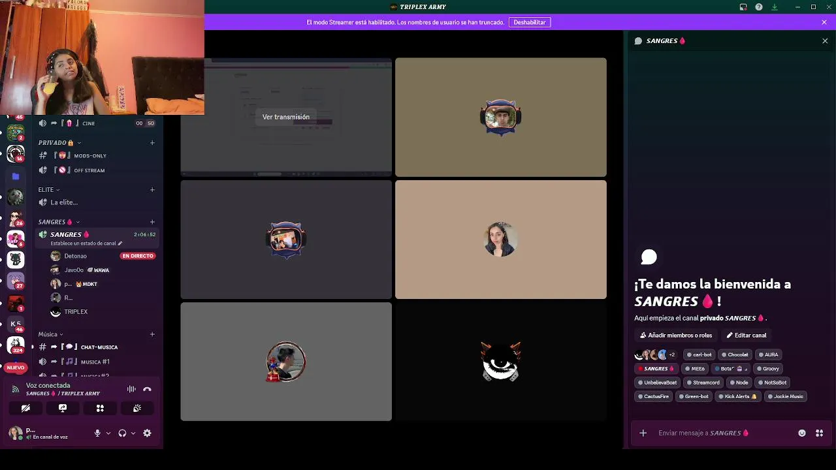This screenshot has height=470, width=836.
Task: Join the OFF STREAM voice channel
Action: (x=97, y=170)
